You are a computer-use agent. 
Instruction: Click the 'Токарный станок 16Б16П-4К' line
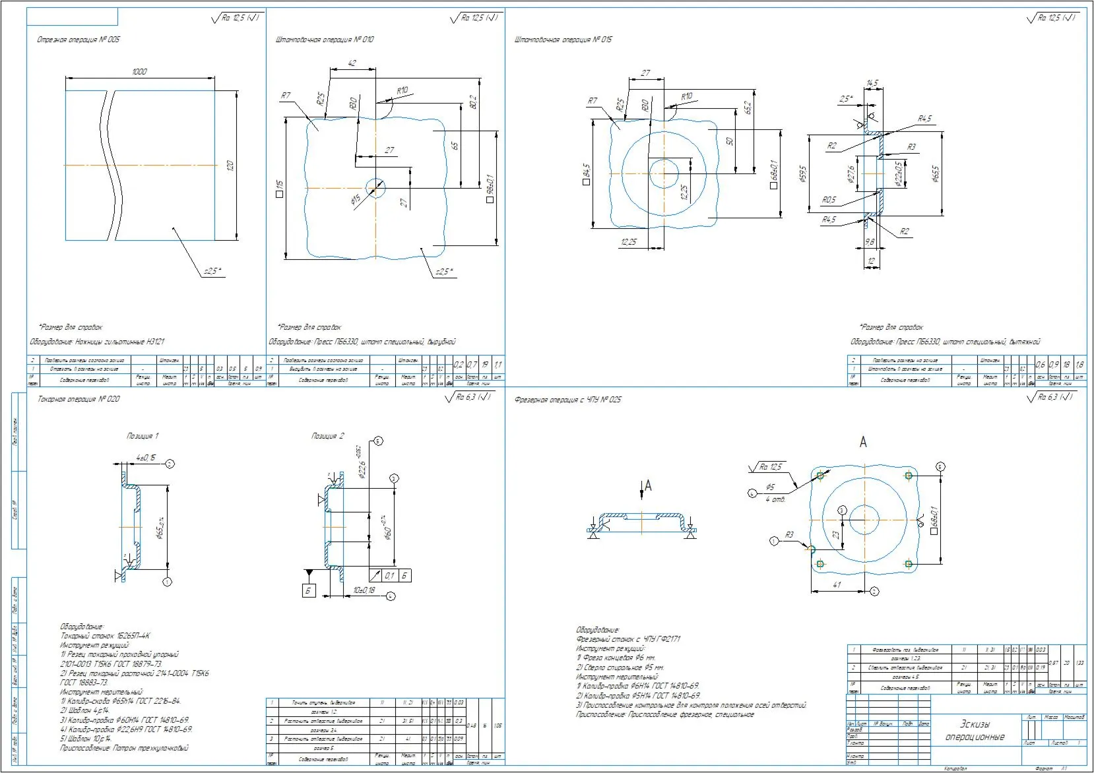tap(106, 636)
